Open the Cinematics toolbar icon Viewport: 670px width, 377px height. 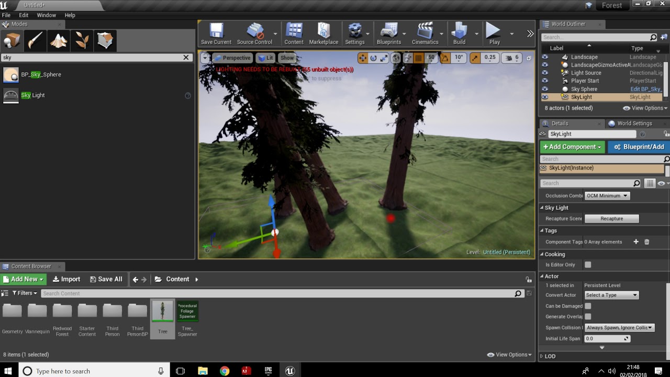(x=425, y=34)
